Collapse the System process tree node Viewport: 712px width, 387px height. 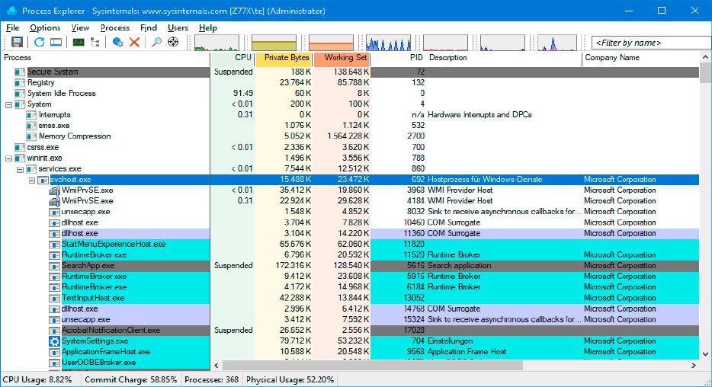8,104
